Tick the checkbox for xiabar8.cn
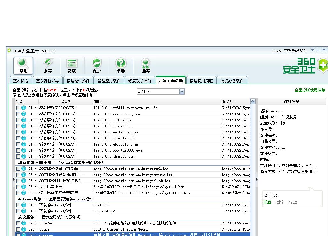Image resolution: width=328 pixels, height=236 pixels. 18,126
